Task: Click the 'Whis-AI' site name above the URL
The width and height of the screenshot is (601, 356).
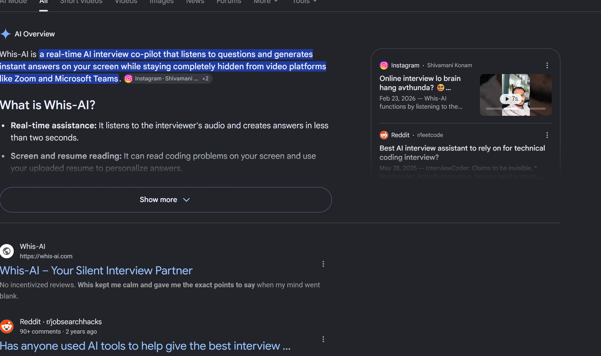Action: pyautogui.click(x=33, y=247)
